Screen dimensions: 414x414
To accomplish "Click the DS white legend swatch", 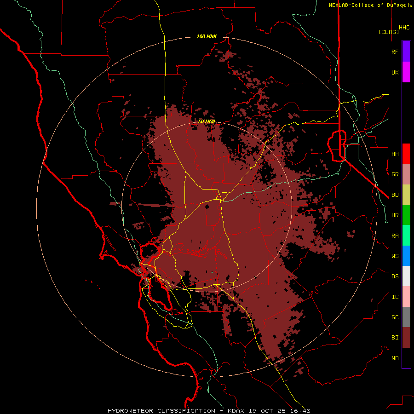I will [x=406, y=276].
